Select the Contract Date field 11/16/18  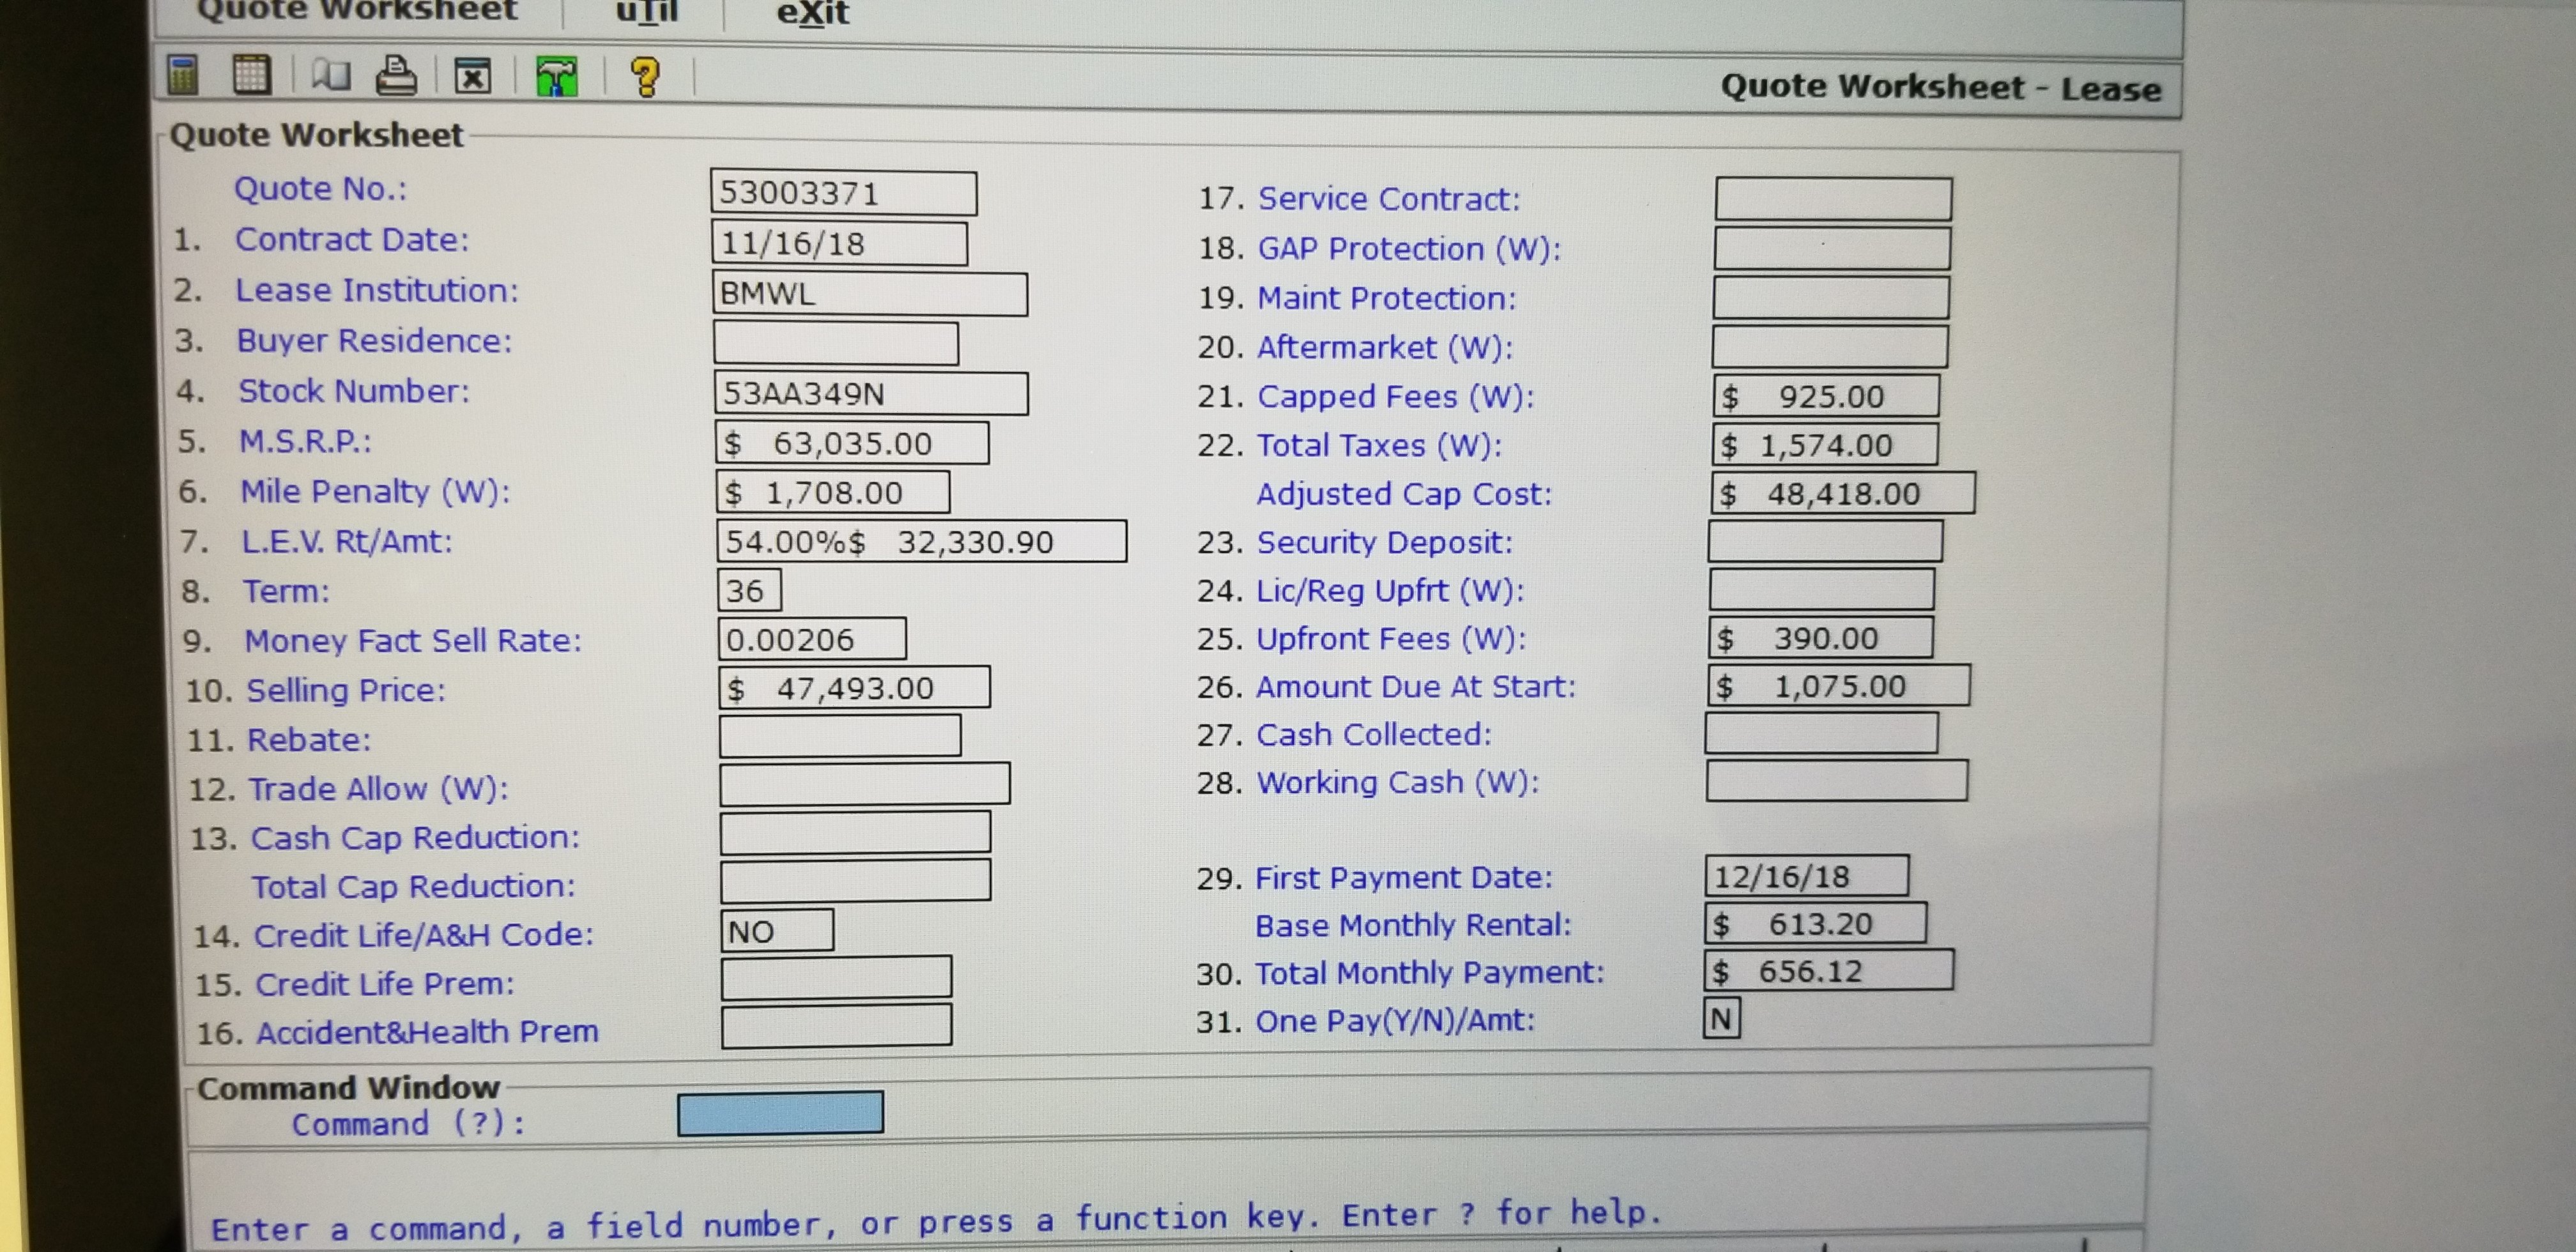(x=839, y=243)
